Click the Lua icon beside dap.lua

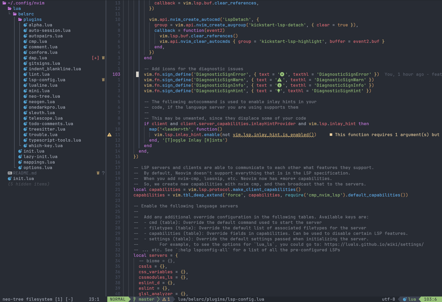click(x=25, y=58)
